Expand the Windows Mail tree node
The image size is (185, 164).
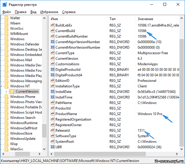[x=1, y=60]
